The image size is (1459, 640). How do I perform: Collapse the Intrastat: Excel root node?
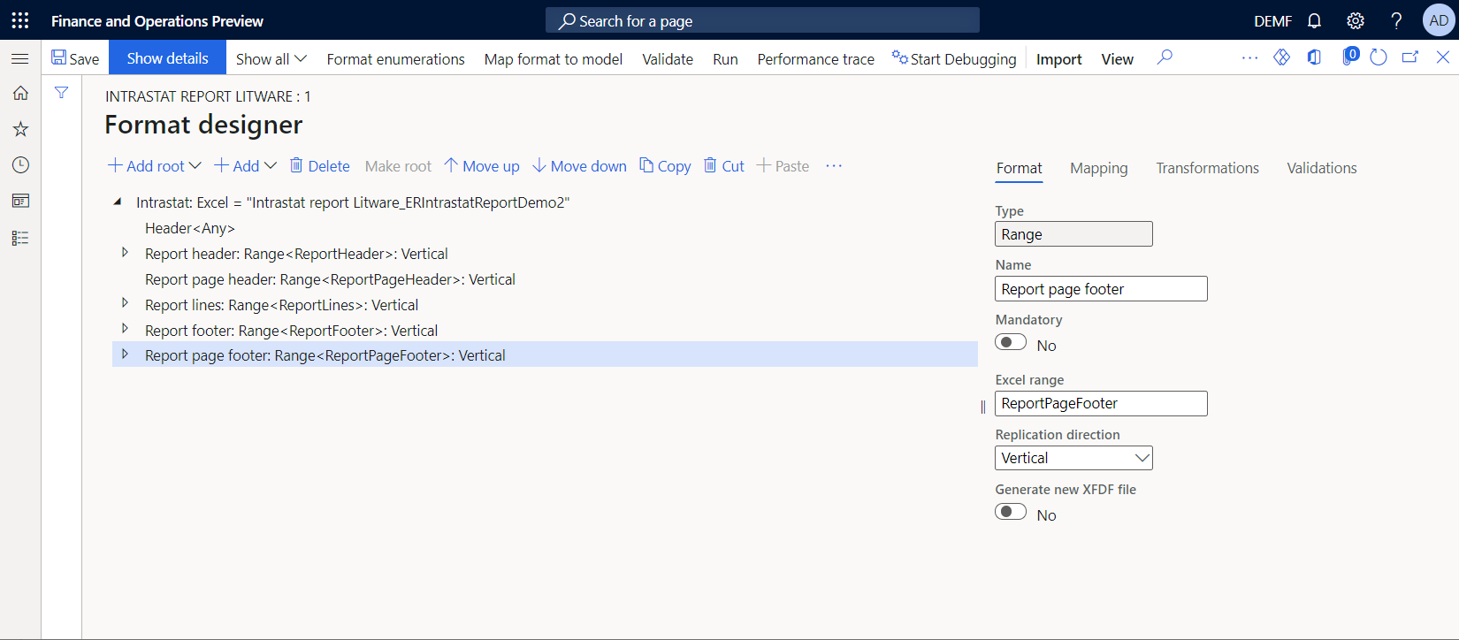coord(118,202)
